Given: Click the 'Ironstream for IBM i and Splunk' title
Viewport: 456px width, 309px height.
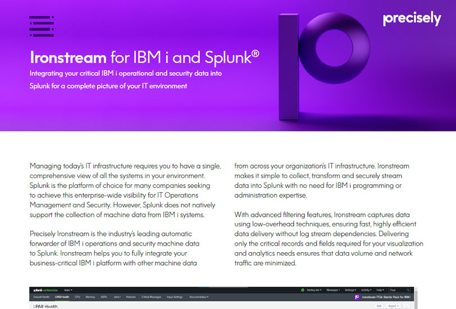Looking at the screenshot, I should [x=144, y=57].
